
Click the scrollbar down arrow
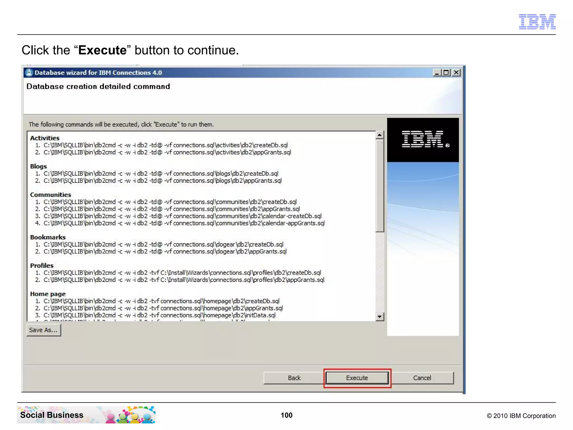(x=380, y=317)
